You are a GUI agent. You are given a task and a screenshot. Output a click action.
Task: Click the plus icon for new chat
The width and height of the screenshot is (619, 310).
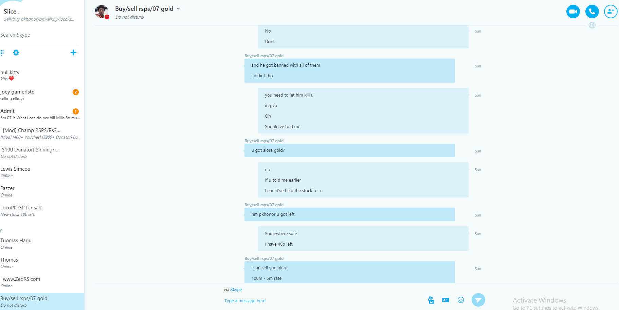tap(73, 53)
